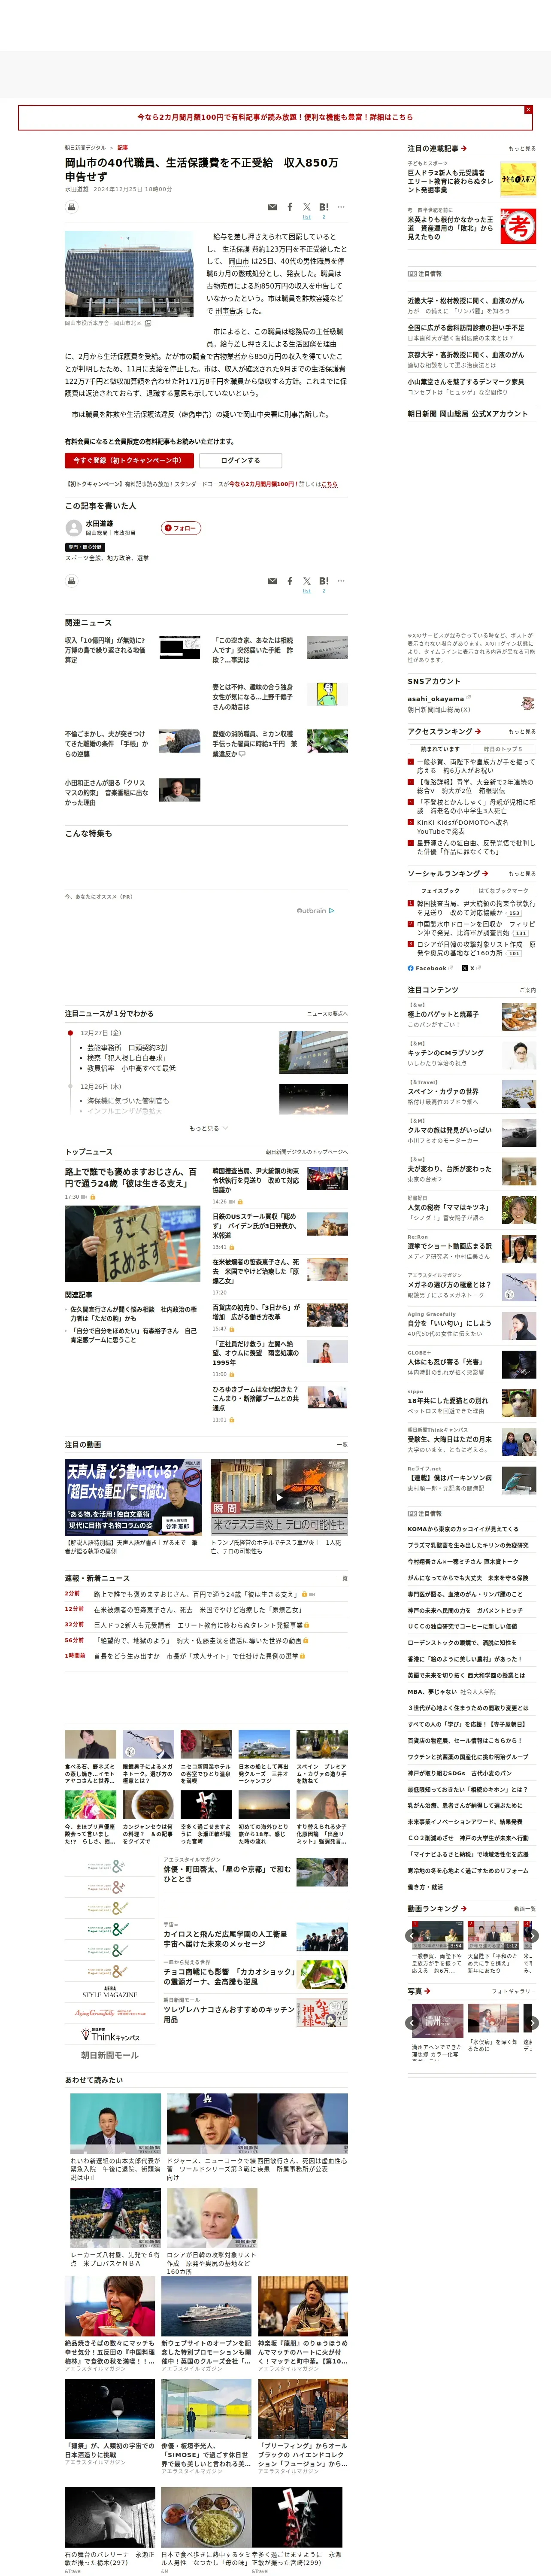551x2576 pixels.
Task: Open 小田和正さんが語る クリスマスの約束 article
Action: [106, 793]
